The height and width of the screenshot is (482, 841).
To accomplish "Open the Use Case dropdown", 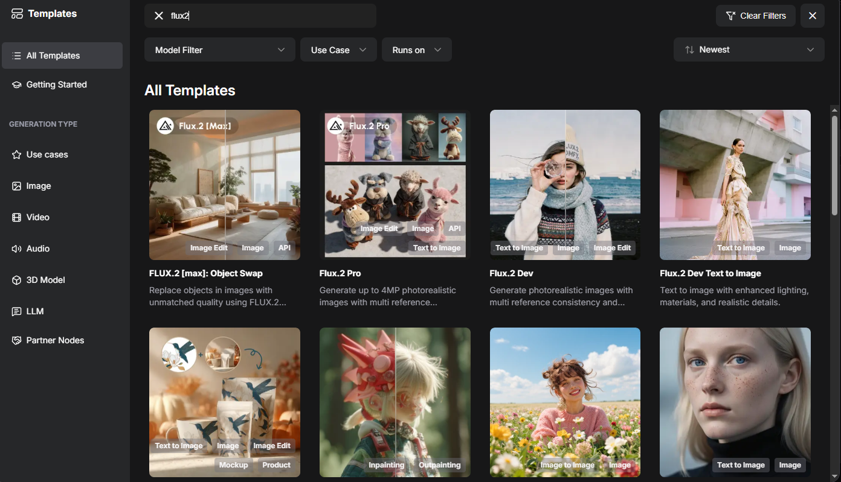I will point(338,49).
